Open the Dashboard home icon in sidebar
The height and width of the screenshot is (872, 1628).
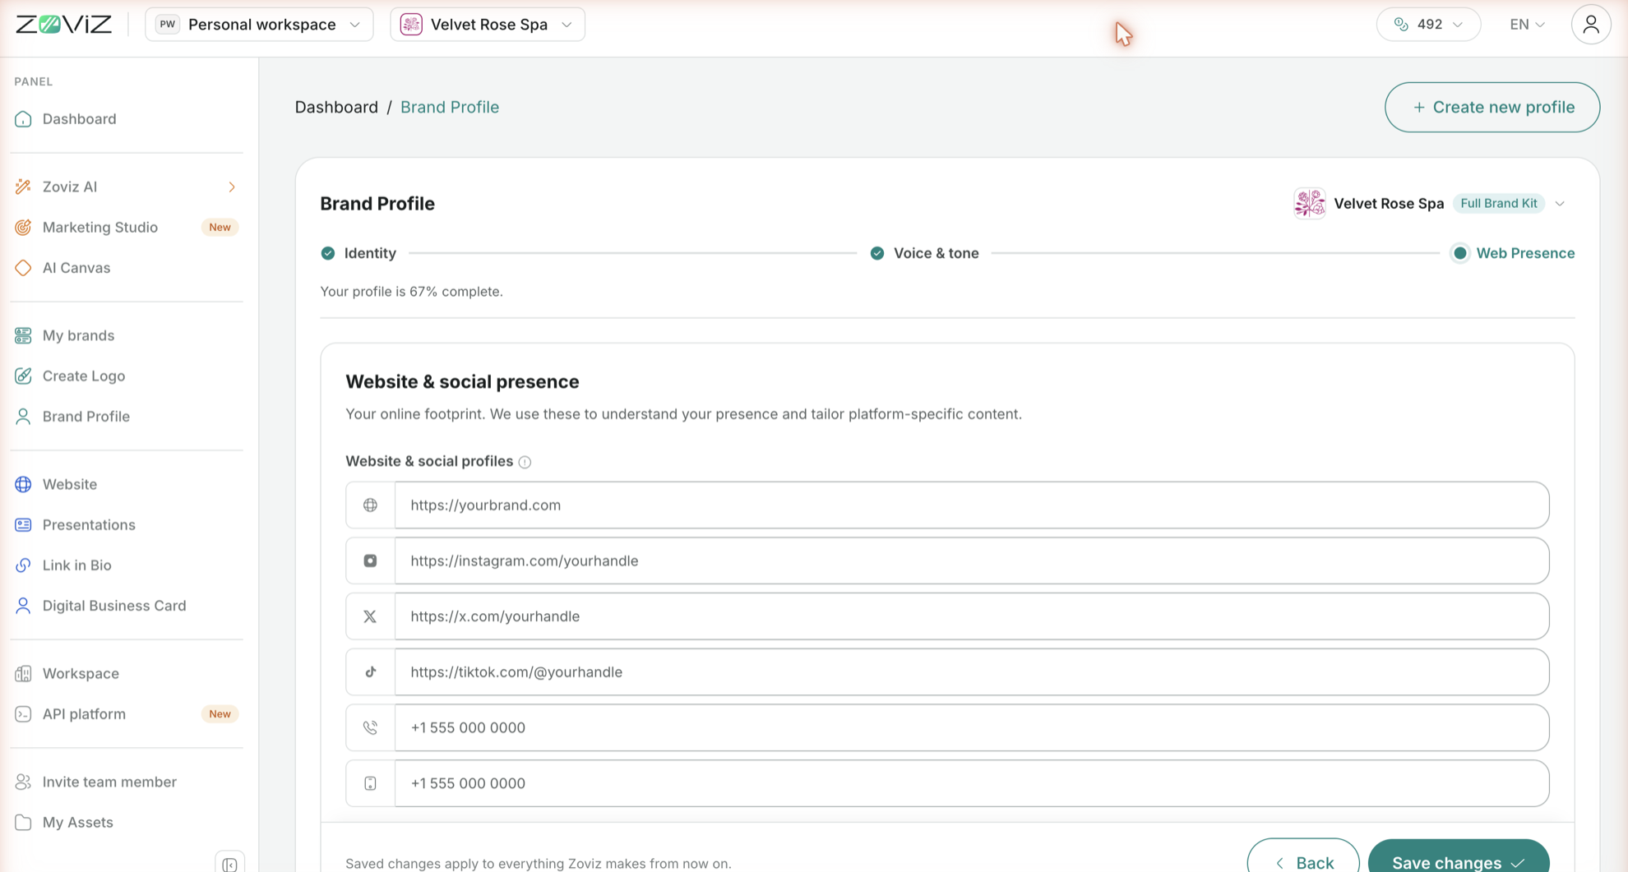23,119
